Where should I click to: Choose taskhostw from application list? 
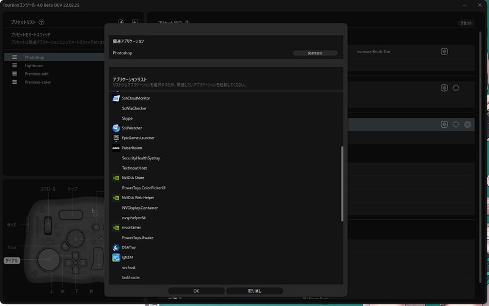click(x=131, y=278)
